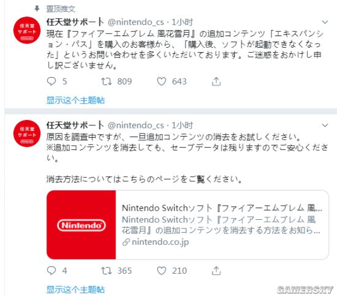Open 任天堂サポート profile avatar in second tweet
Screen dimensions: 337x297
click(27, 133)
